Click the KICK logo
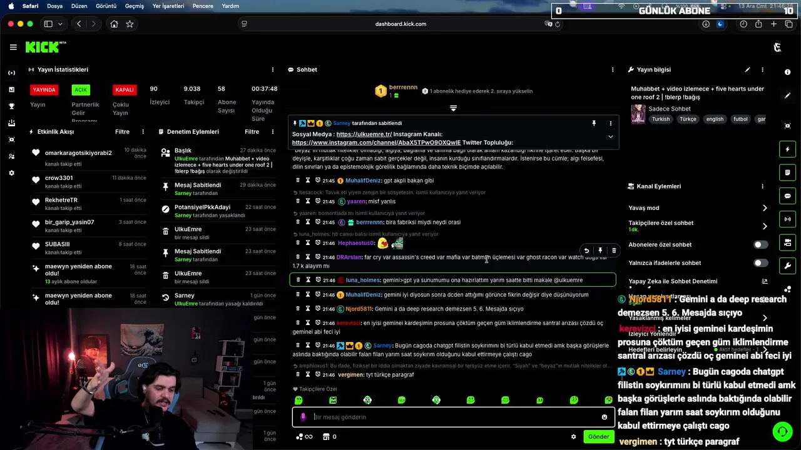The image size is (801, 450). point(46,47)
